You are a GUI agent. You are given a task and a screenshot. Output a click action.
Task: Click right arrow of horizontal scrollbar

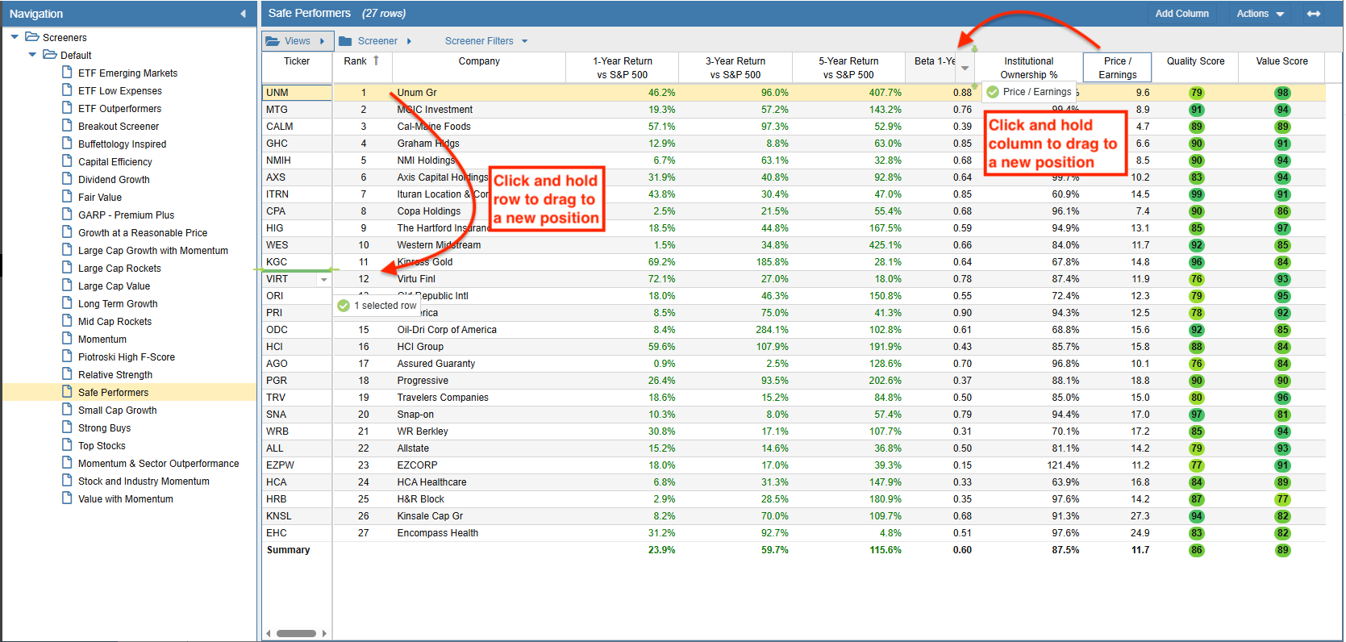pos(324,634)
